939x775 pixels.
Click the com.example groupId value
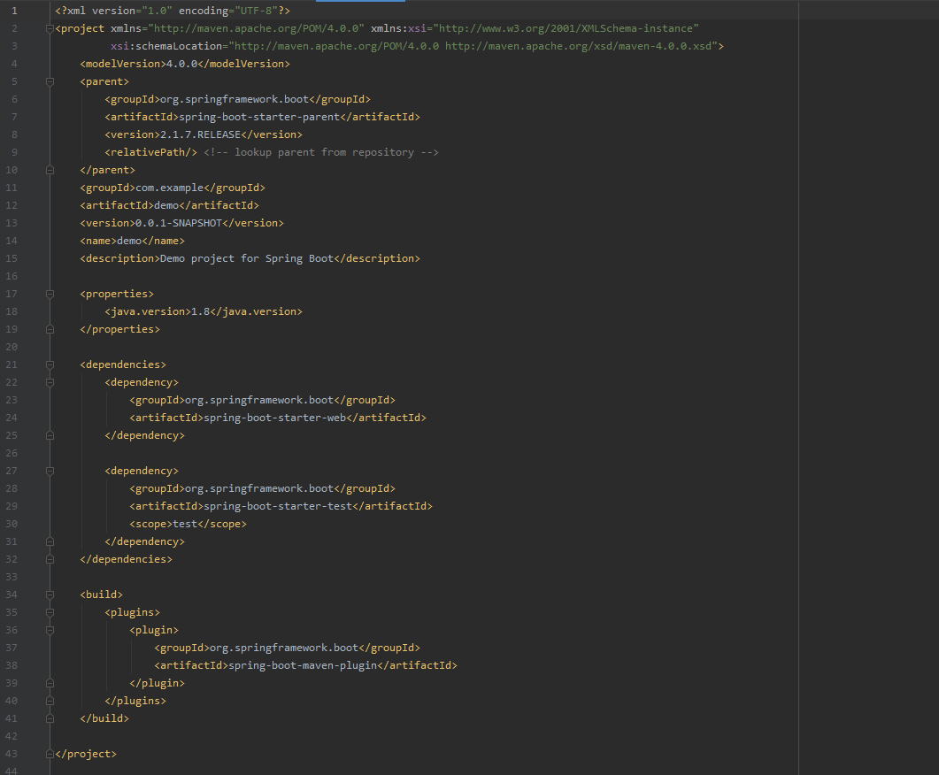pyautogui.click(x=169, y=188)
